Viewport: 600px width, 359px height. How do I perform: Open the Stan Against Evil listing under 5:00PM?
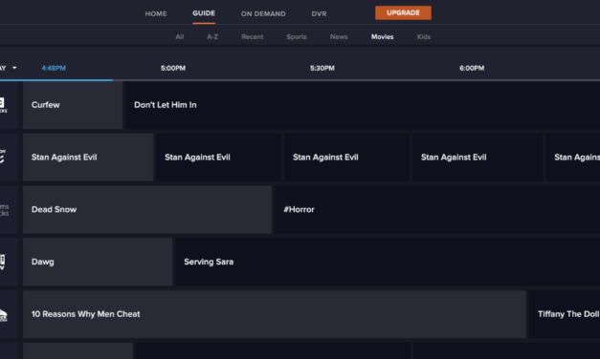click(x=219, y=158)
